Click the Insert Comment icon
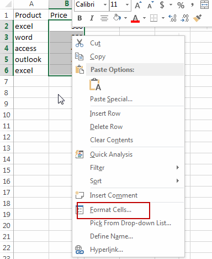Screen dimensions: 212x259 tap(79, 195)
